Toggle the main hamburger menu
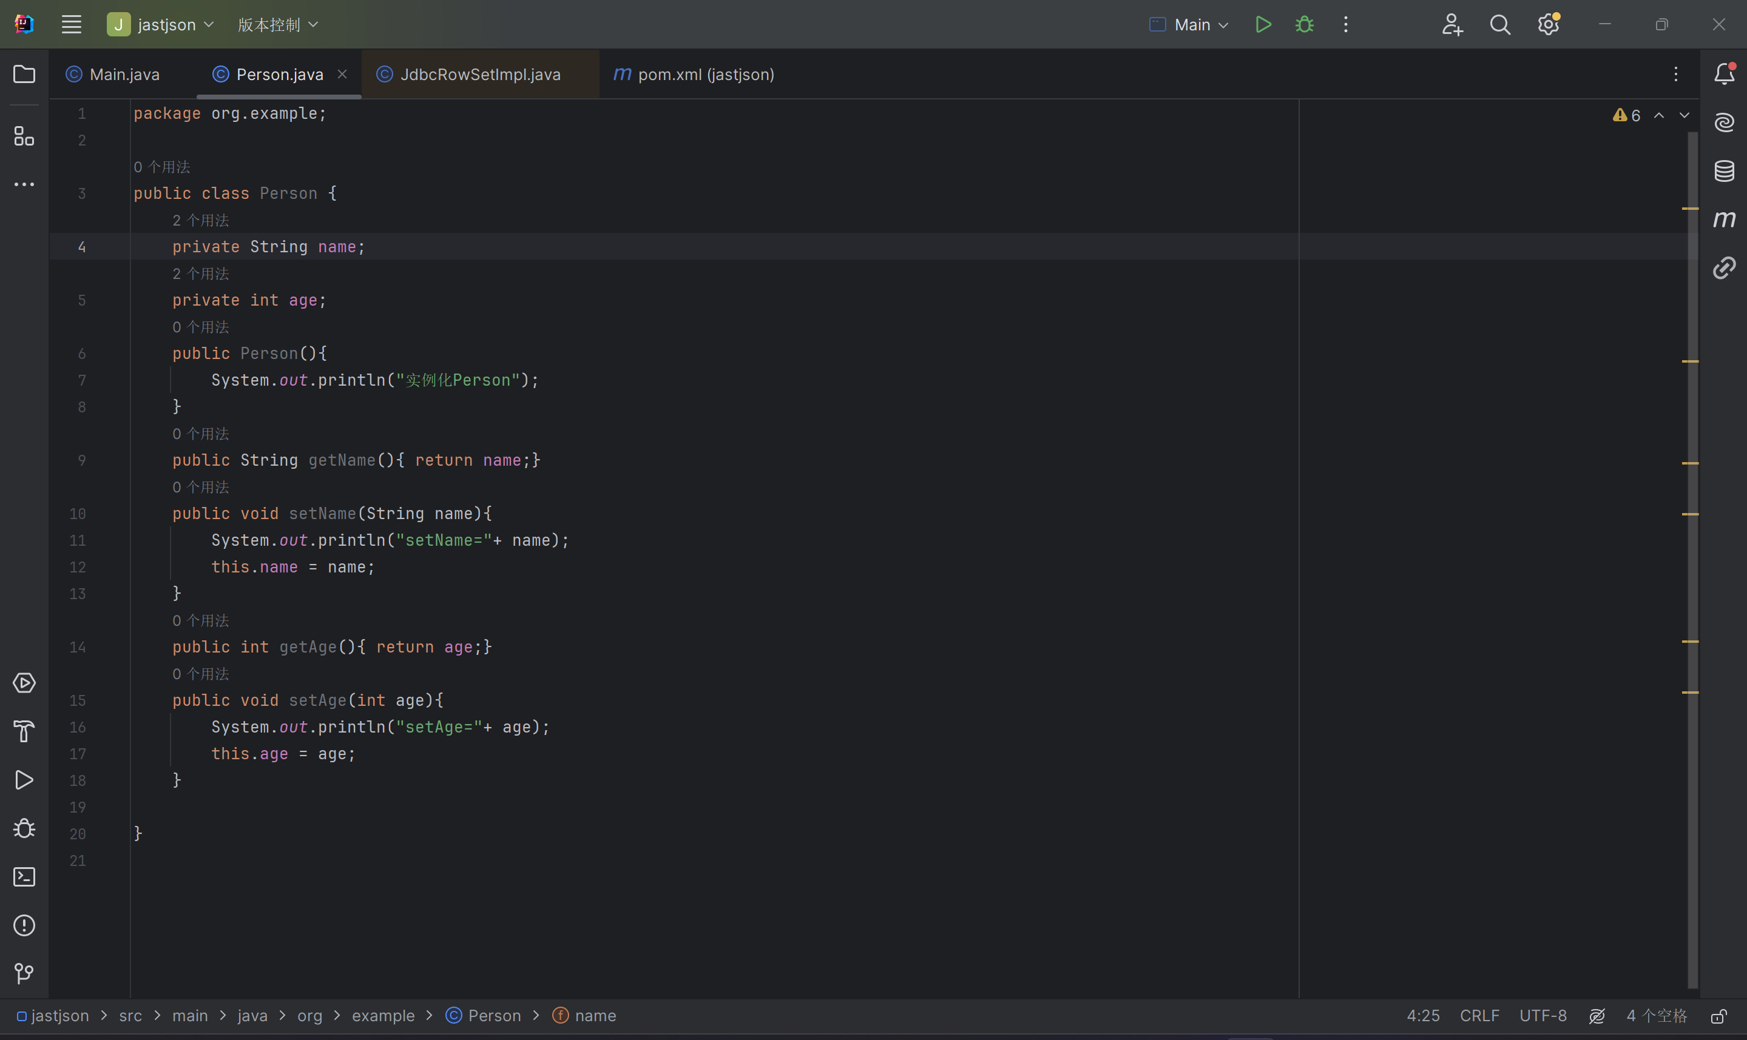 tap(72, 24)
